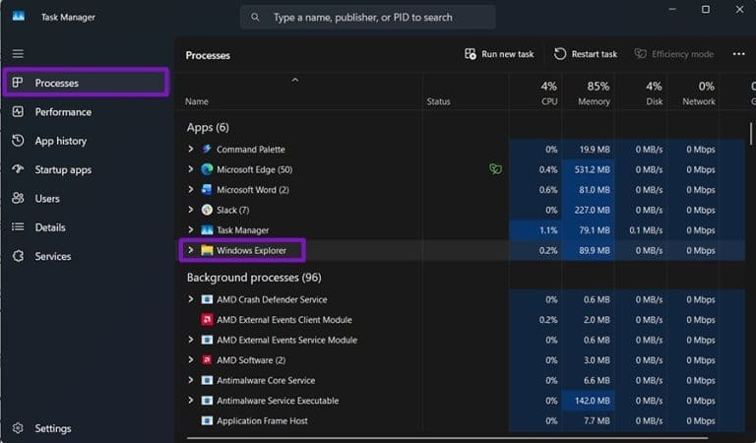Expand Antimalware Core Service group
Image resolution: width=756 pixels, height=443 pixels.
tap(190, 380)
